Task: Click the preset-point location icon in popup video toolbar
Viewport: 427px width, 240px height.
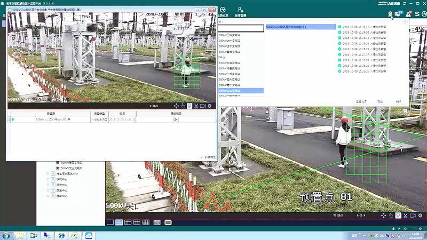Action: (189, 106)
